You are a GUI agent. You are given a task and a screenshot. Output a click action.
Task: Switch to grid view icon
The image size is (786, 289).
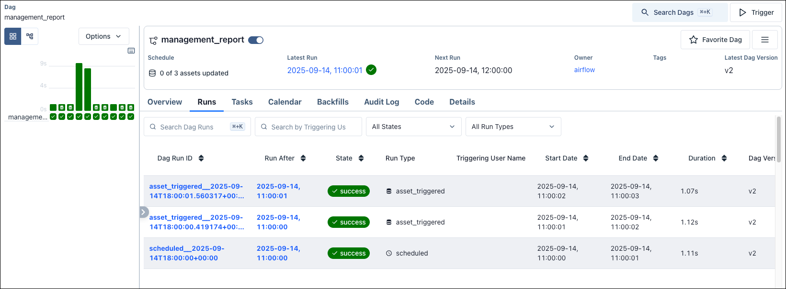(13, 36)
